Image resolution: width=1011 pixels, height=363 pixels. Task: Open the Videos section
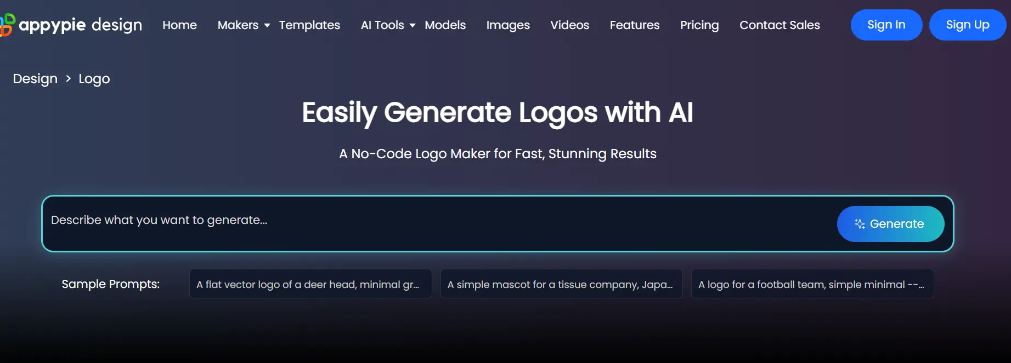(569, 25)
